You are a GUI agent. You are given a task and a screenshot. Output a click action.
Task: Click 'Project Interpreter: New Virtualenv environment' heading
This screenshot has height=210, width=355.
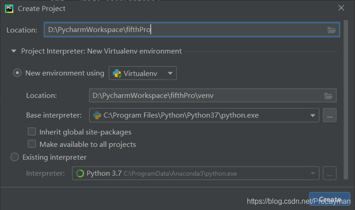101,51
